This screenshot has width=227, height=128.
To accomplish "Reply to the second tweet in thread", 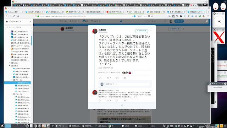I will click(x=100, y=100).
